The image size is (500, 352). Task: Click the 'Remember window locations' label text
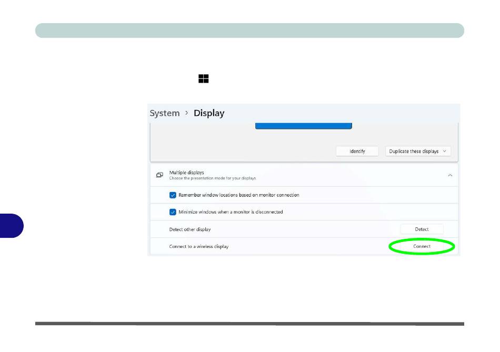[x=238, y=195]
